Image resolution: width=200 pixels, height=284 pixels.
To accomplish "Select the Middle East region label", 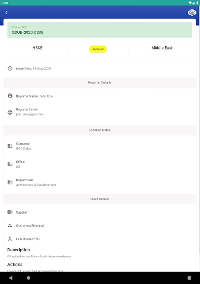I will click(x=162, y=48).
